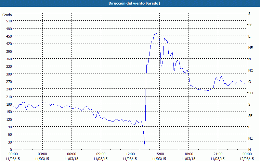
Task: Select the '18:00' time label
Action: pos(189,154)
